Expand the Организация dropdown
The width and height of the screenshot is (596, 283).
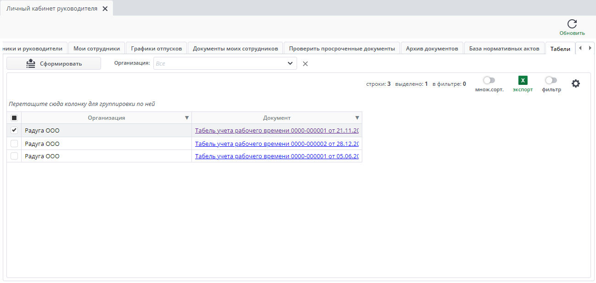[290, 63]
